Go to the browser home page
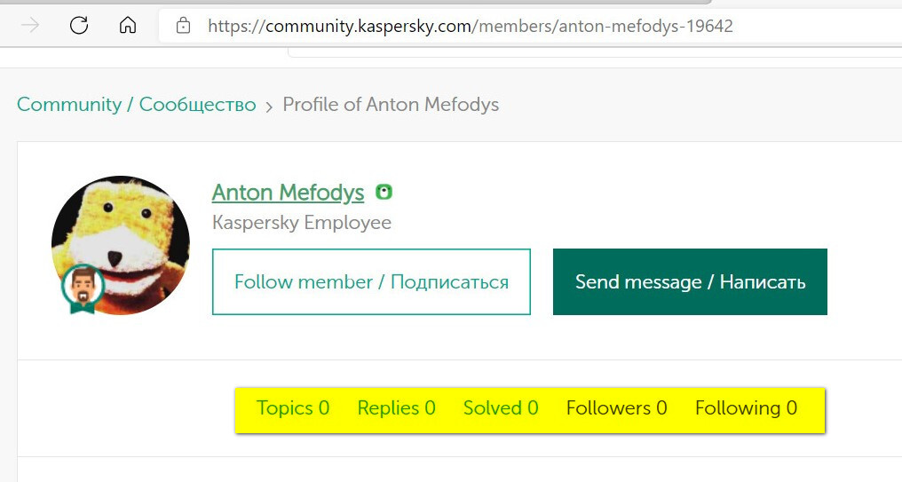Screen dimensions: 902x482 pyautogui.click(x=128, y=26)
